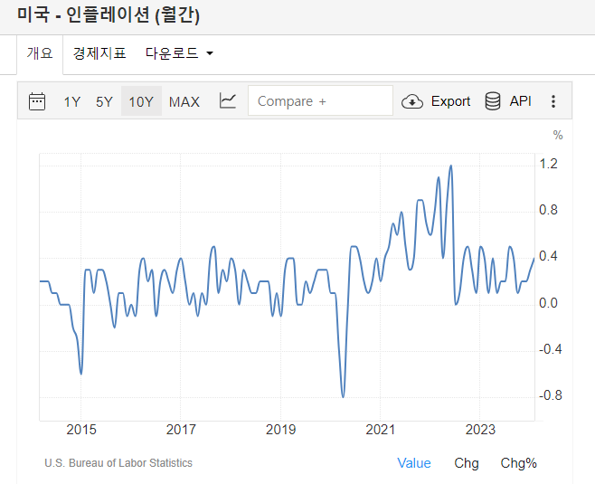Click the 2015 x-axis label
This screenshot has width=595, height=484.
[x=81, y=430]
